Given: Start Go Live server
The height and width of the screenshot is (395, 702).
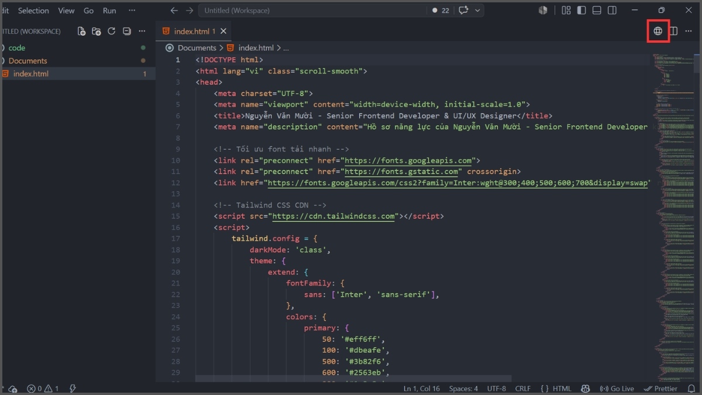Looking at the screenshot, I should 617,389.
